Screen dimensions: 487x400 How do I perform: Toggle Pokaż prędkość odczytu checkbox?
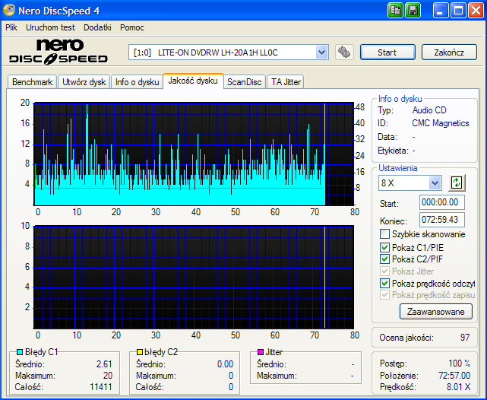(x=384, y=283)
